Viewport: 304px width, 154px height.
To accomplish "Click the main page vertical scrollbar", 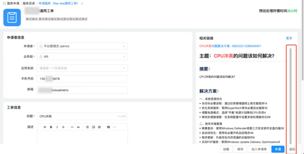I will (303, 40).
